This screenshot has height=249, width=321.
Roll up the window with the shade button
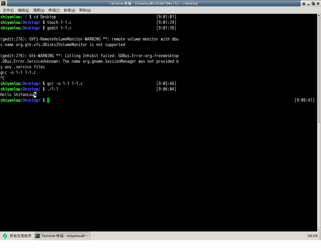[x=304, y=3]
